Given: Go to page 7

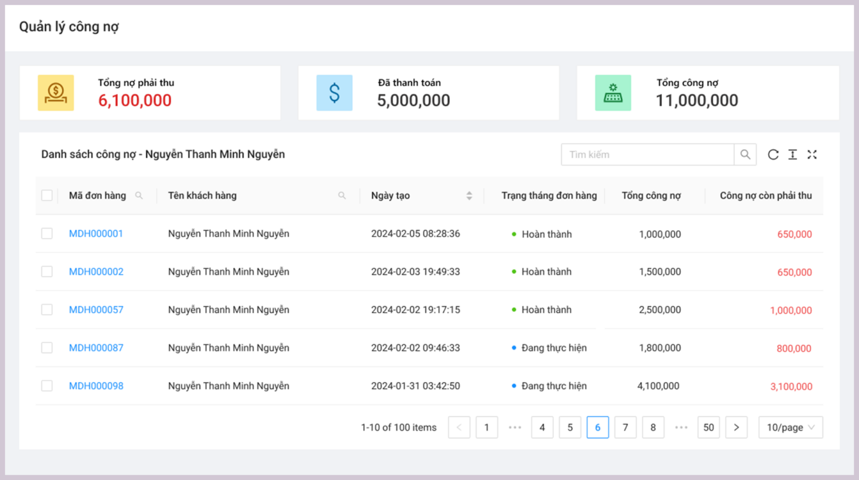Looking at the screenshot, I should (x=625, y=427).
